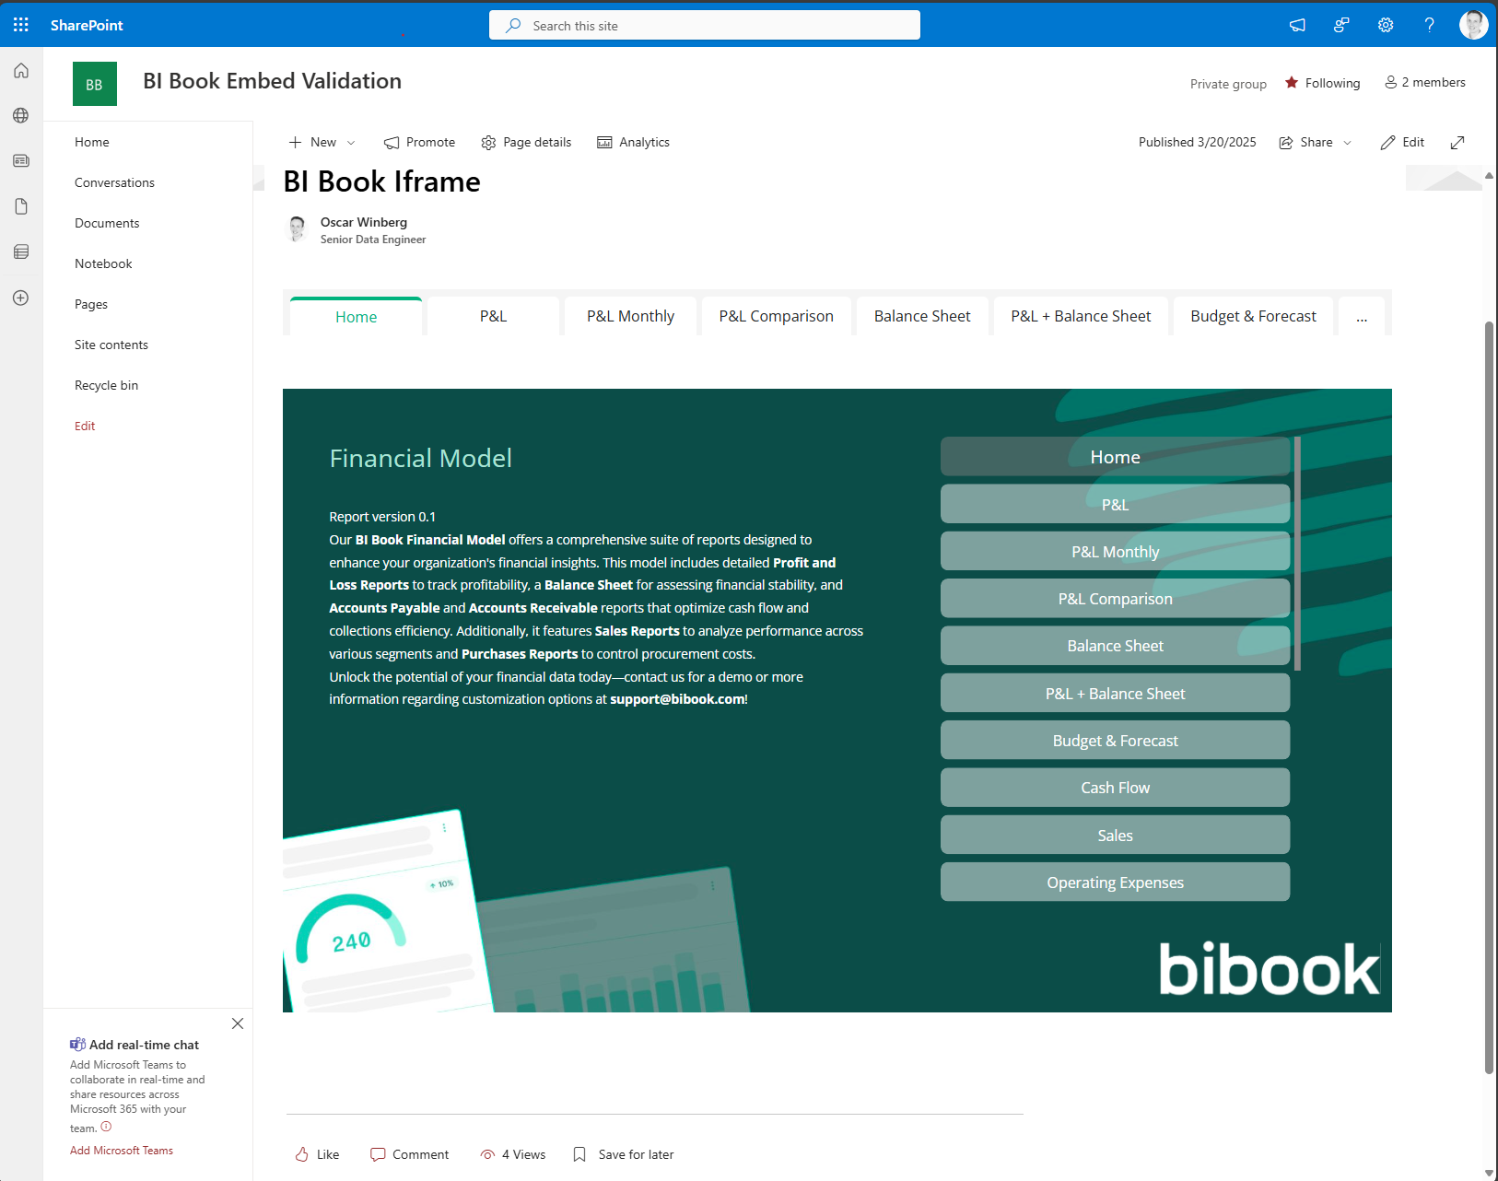Show info icon for Teams prompt
The image size is (1498, 1181).
pyautogui.click(x=106, y=1127)
